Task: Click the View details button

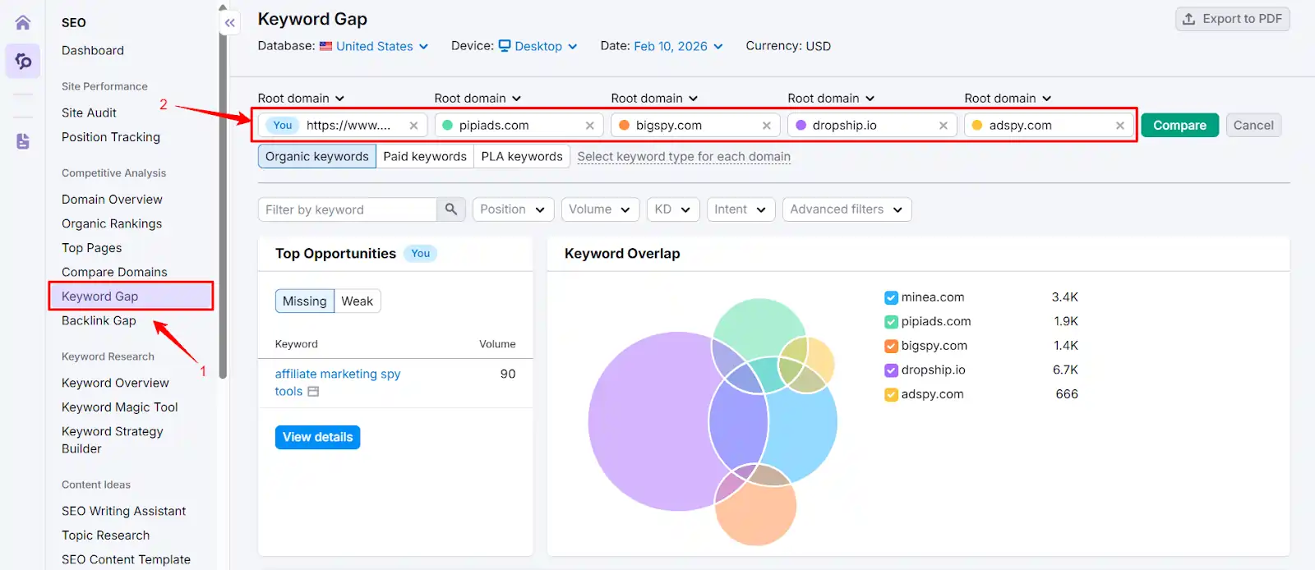Action: pyautogui.click(x=317, y=437)
